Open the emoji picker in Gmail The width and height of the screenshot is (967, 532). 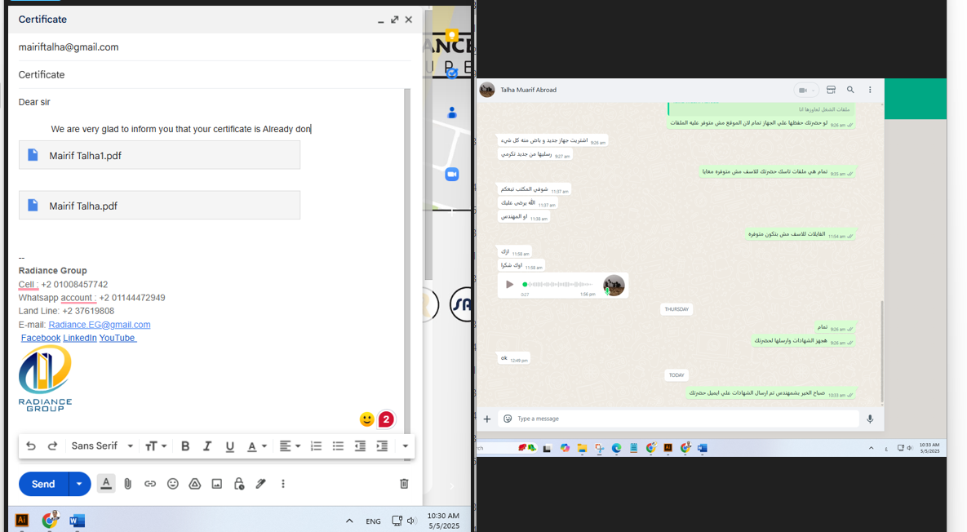173,484
